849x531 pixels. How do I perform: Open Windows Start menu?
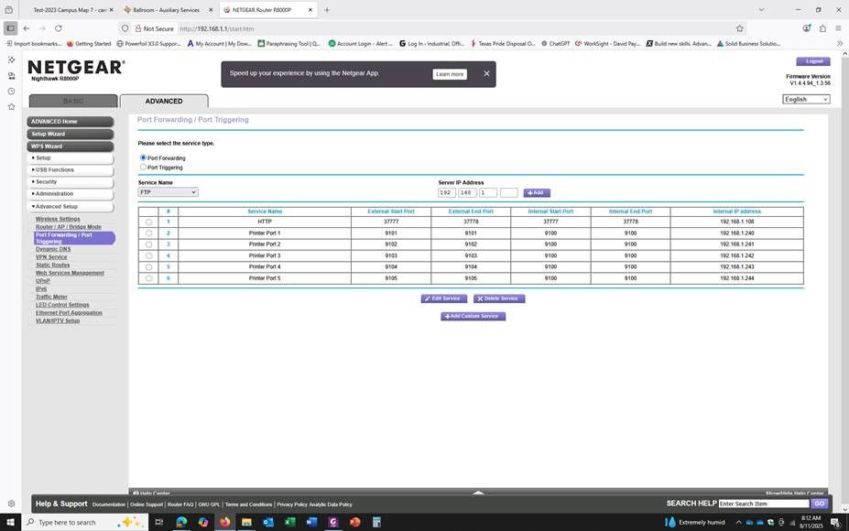10,522
